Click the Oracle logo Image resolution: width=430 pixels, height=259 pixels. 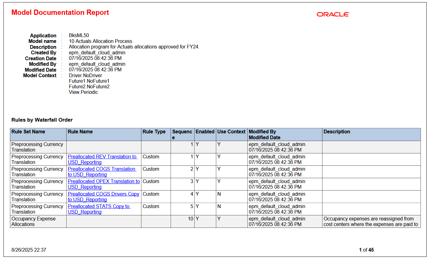click(333, 15)
